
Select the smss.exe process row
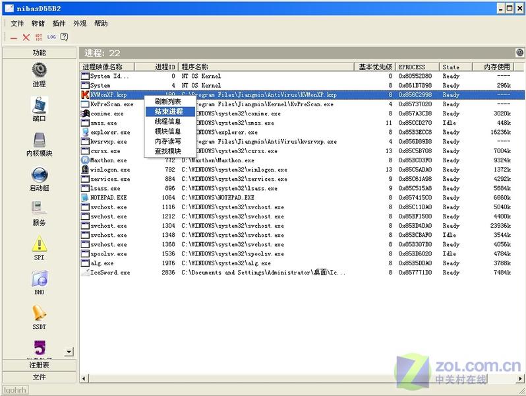[303, 123]
